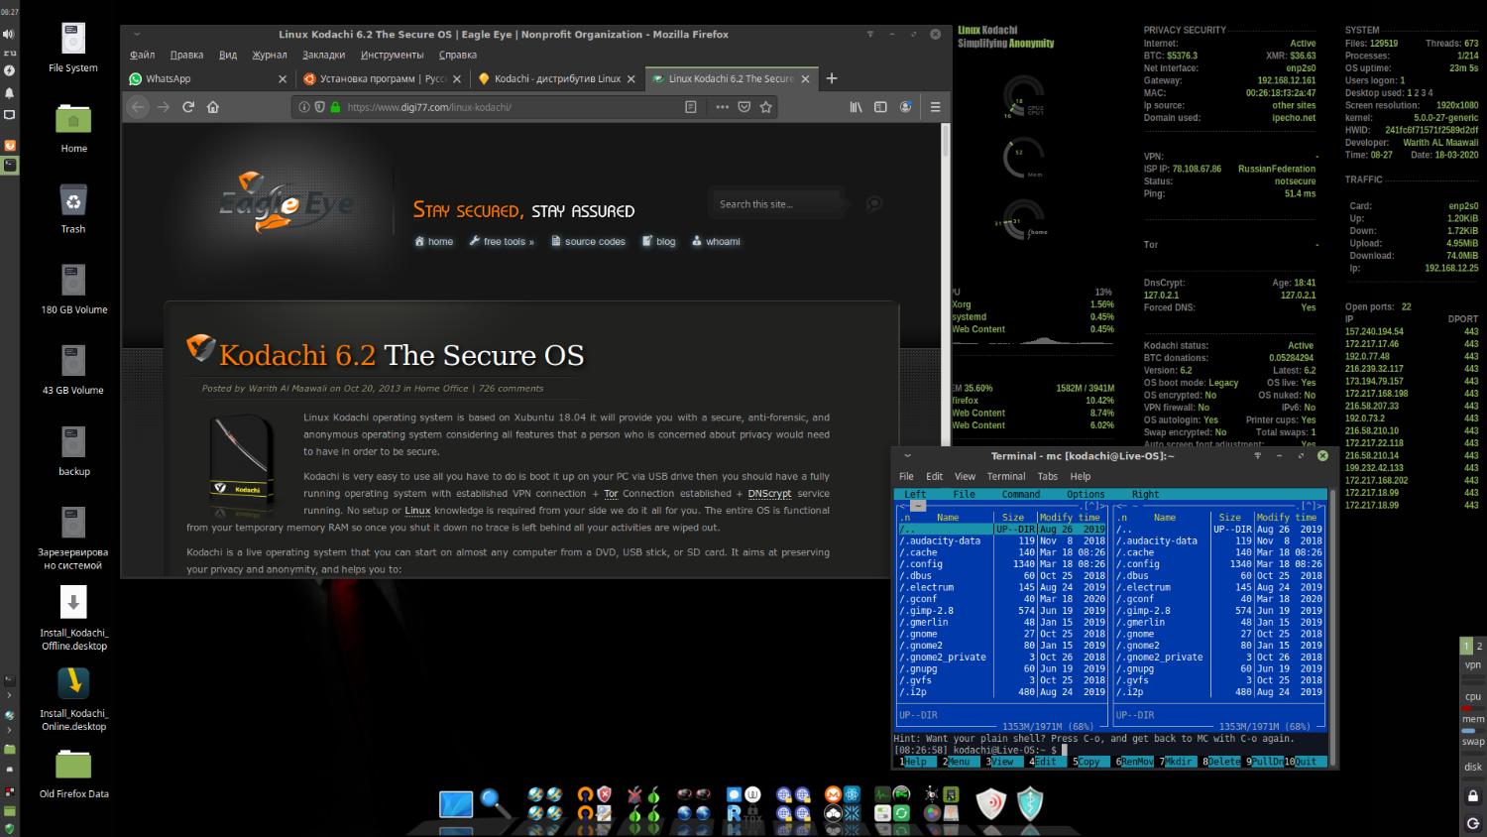The width and height of the screenshot is (1487, 837).
Task: Open mc Right panel menu
Action: pyautogui.click(x=1145, y=494)
